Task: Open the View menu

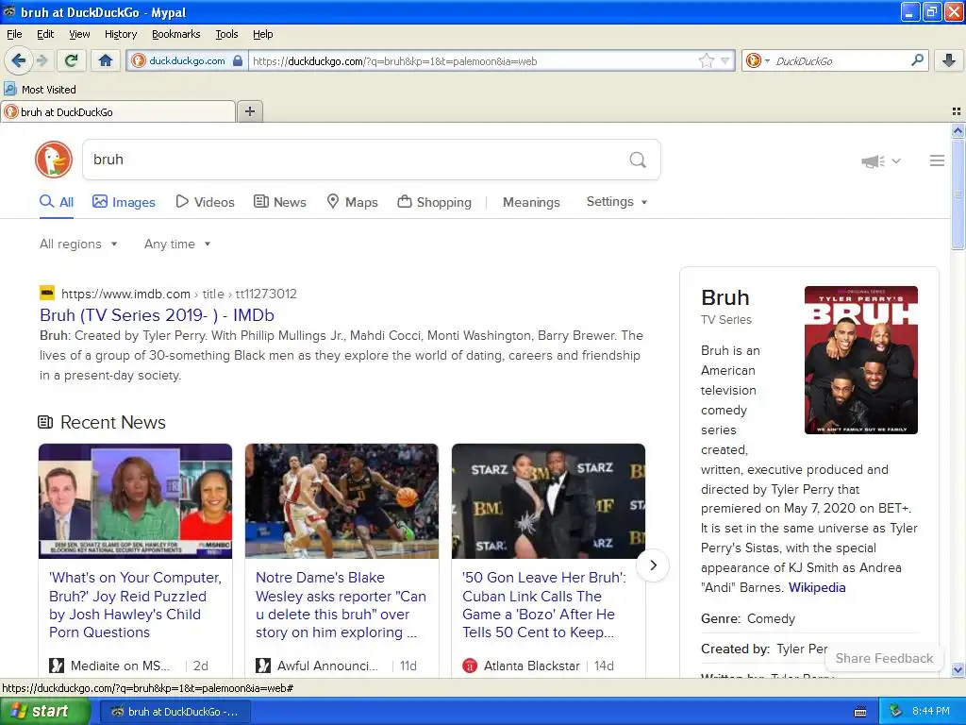Action: (79, 34)
